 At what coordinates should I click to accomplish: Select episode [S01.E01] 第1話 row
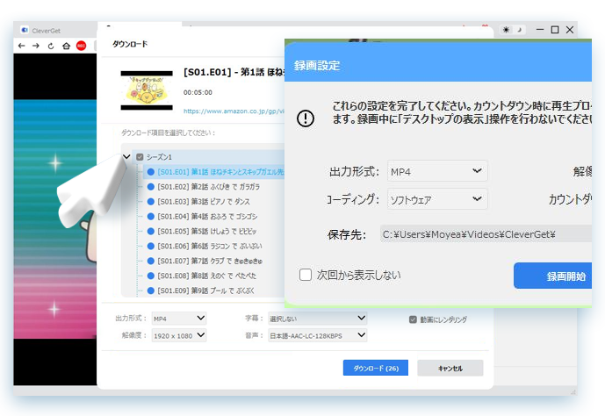pos(214,171)
